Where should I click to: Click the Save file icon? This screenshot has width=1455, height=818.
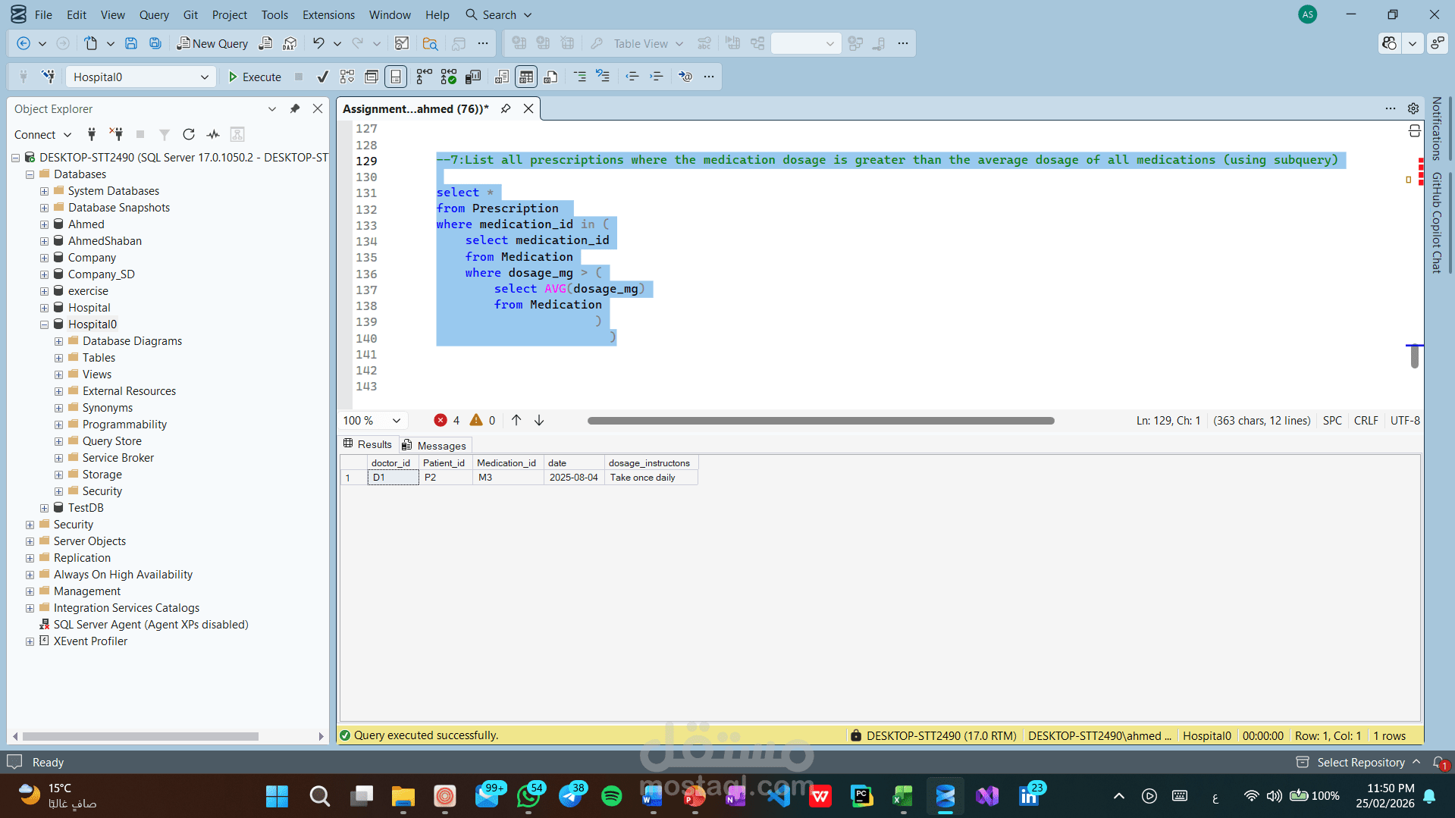131,44
